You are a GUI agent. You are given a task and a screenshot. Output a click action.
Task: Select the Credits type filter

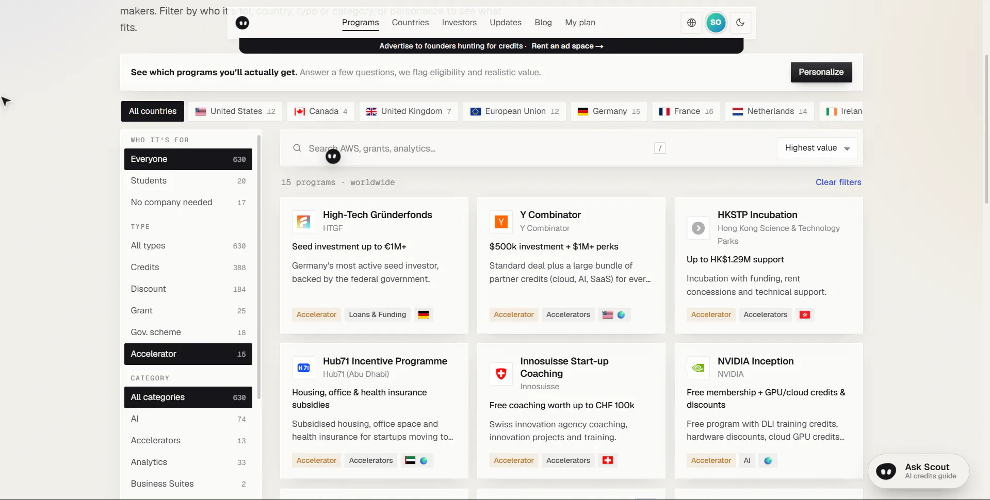point(188,268)
